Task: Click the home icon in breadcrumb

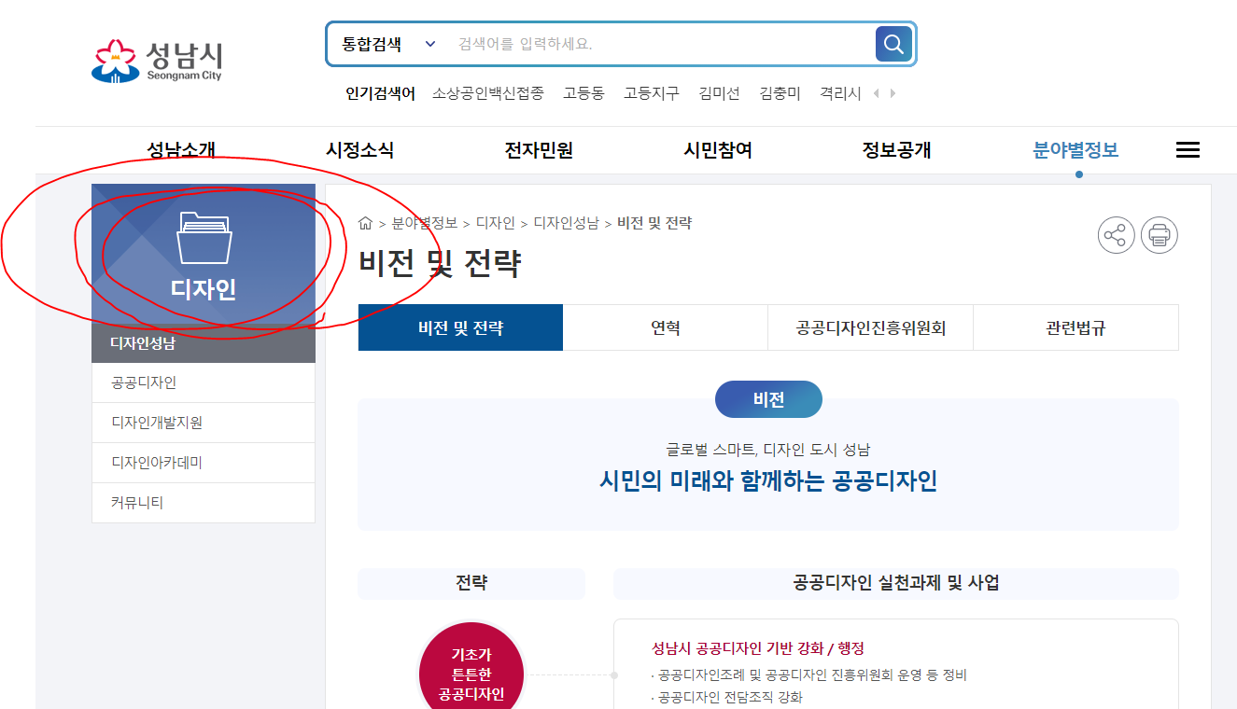Action: 365,223
